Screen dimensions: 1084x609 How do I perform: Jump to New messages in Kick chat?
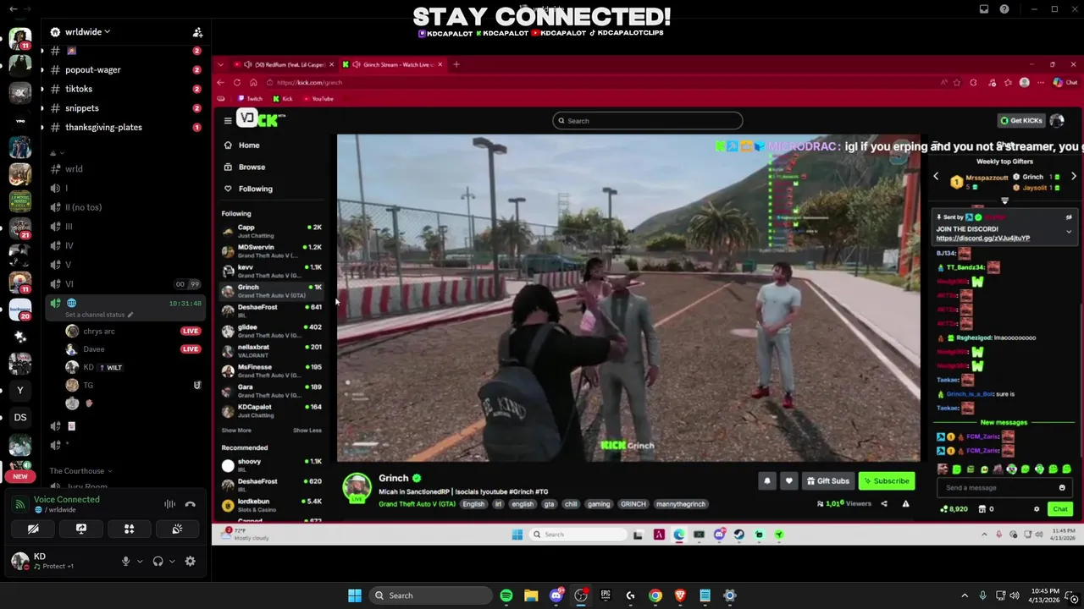pos(1004,422)
